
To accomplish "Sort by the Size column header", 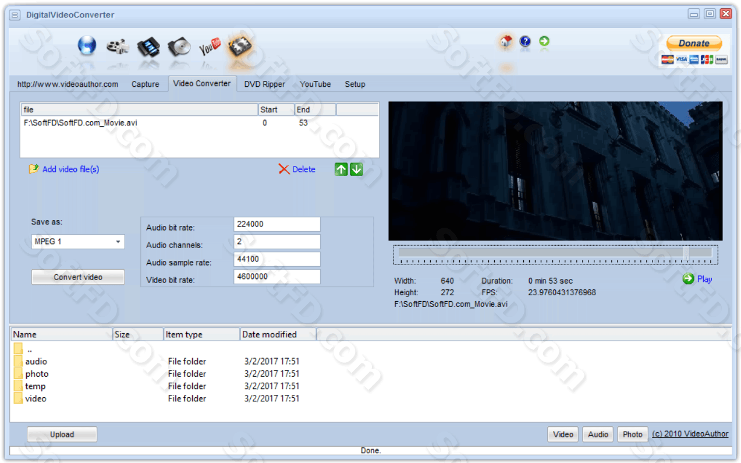I will (x=138, y=334).
